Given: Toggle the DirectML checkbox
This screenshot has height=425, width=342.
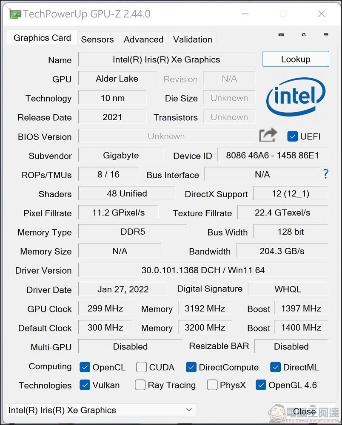Looking at the screenshot, I should click(275, 367).
